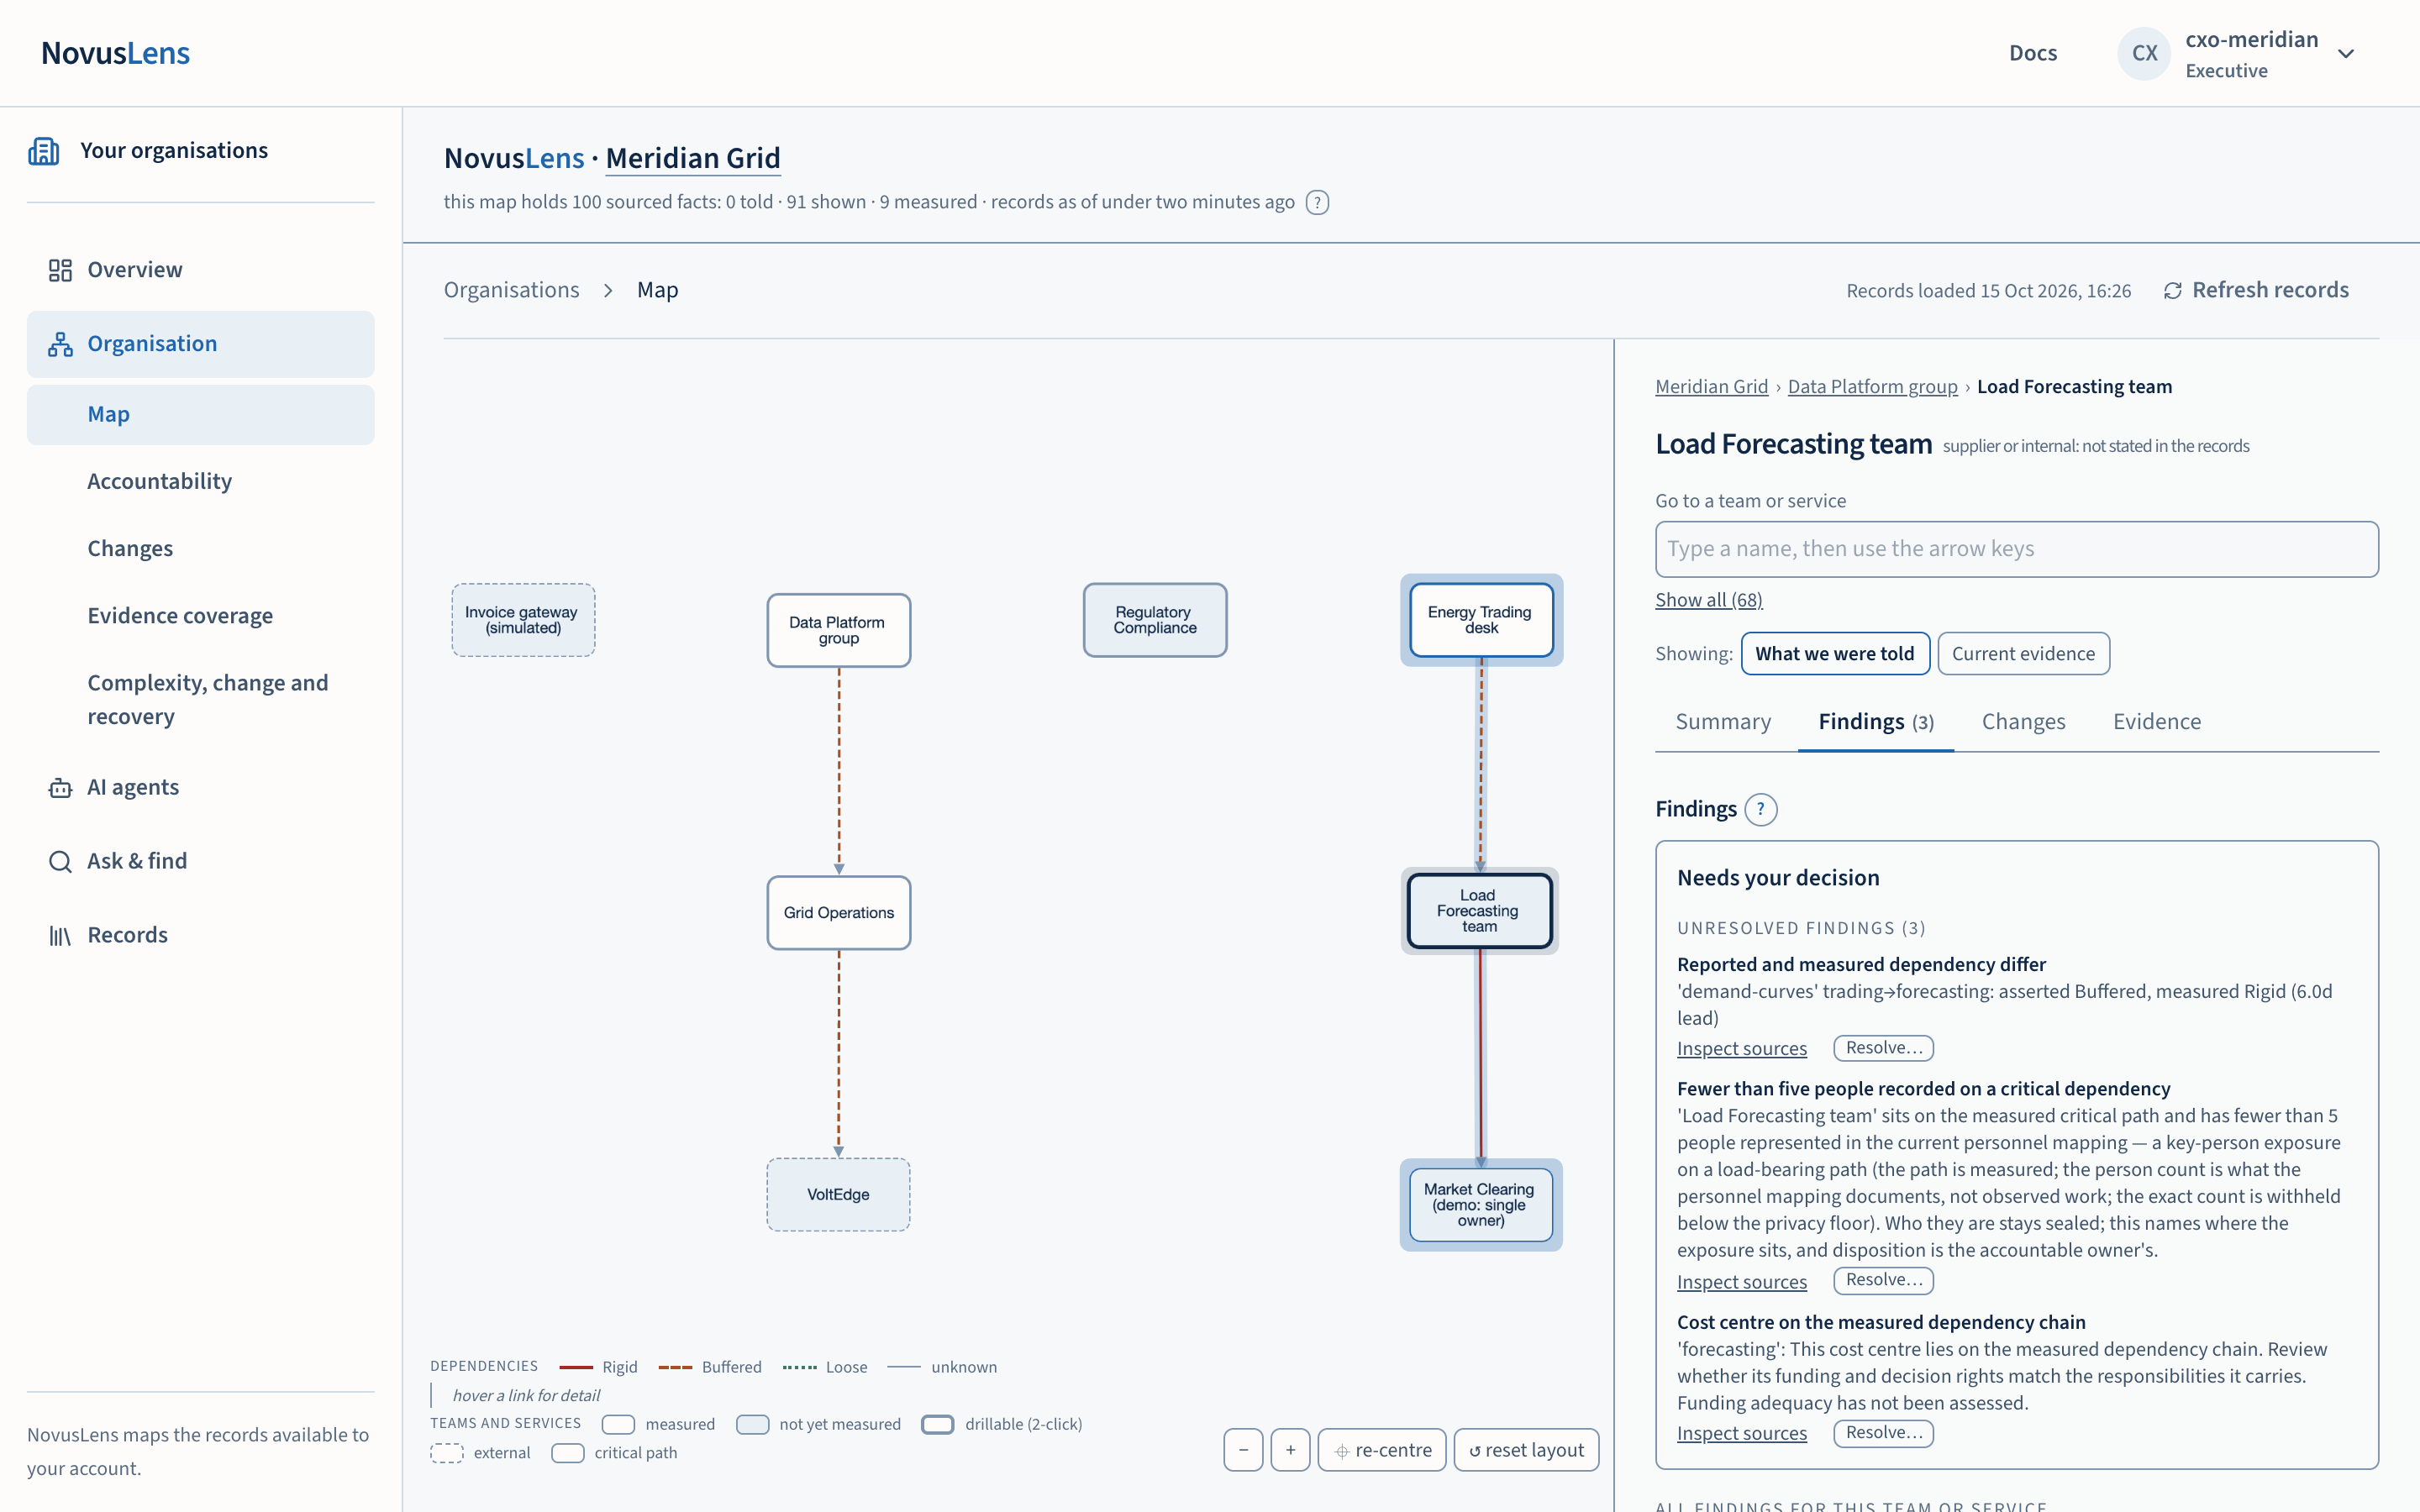2420x1512 pixels.
Task: Inspect sources for fewer than five people finding
Action: (x=1741, y=1282)
